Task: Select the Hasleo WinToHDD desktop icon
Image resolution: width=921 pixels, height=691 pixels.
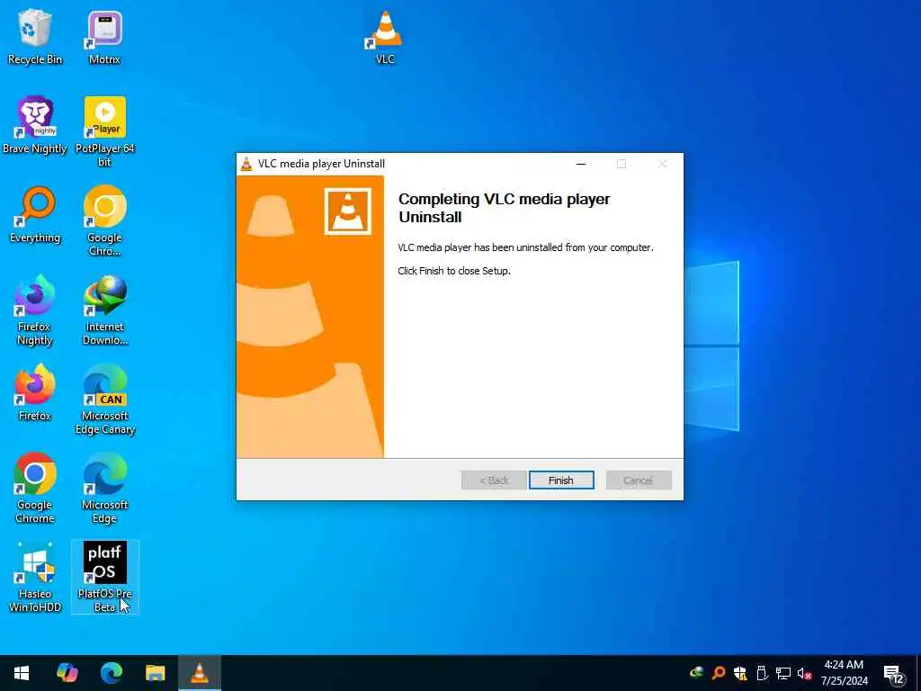Action: pyautogui.click(x=35, y=578)
